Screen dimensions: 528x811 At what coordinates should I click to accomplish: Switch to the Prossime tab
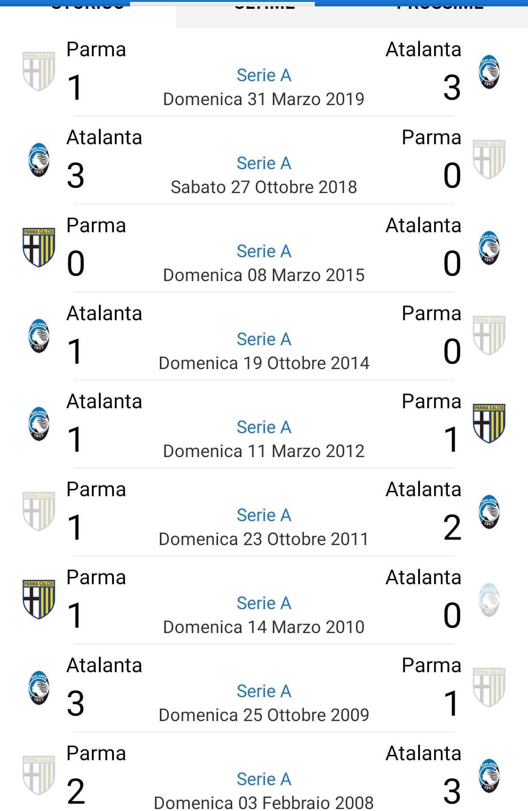coord(440,7)
